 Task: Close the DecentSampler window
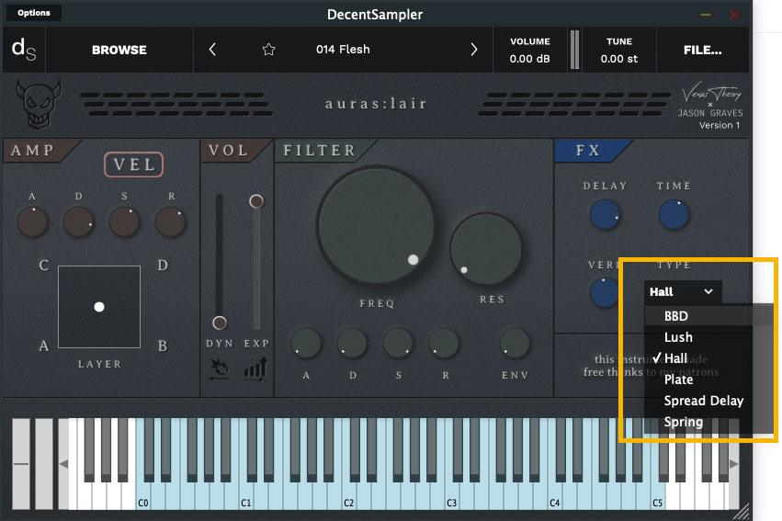(x=733, y=15)
